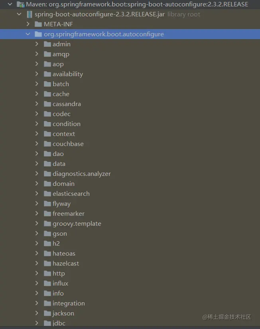260x329 pixels.
Task: Expand the jdbc package chevron
Action: (x=37, y=323)
